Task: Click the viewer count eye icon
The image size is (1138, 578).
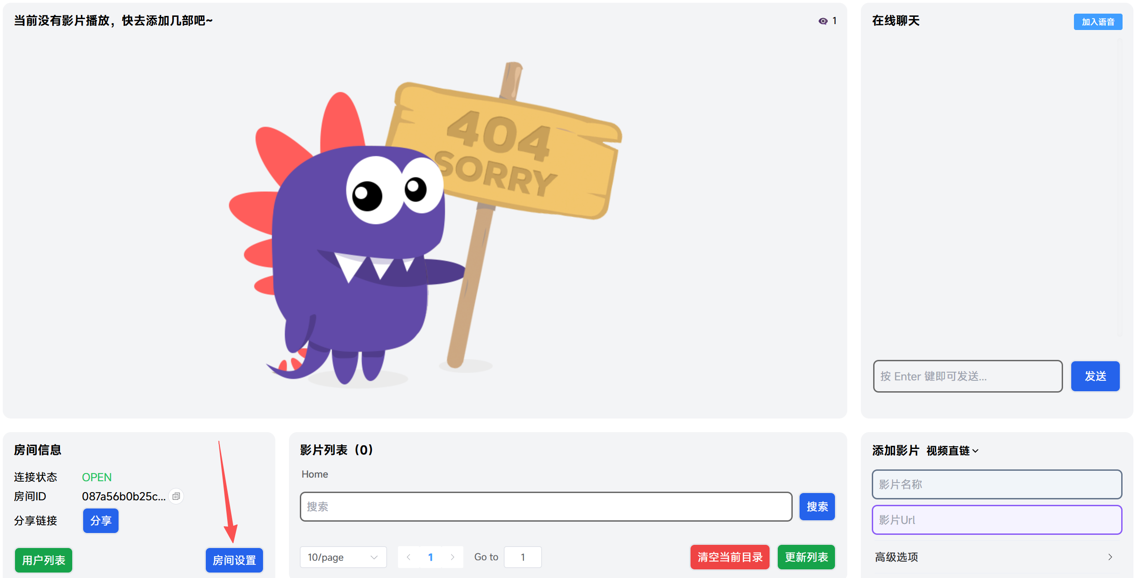Action: point(823,21)
